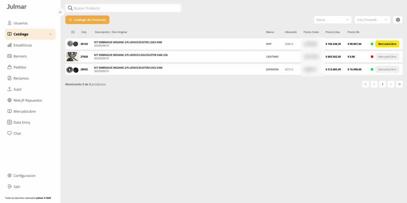Open the Marca filter dropdown
The image size is (407, 203).
333,20
